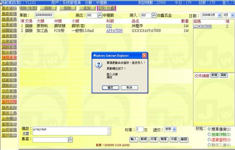Close the Windows Internet Explorer dialog
Viewport: 235px width, 150px height.
click(x=144, y=55)
